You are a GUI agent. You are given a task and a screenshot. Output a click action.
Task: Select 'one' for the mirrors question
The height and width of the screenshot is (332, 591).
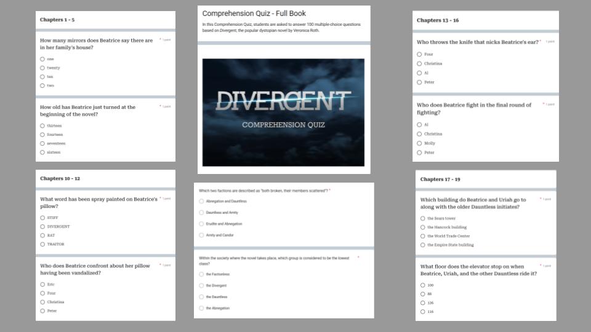pos(42,59)
